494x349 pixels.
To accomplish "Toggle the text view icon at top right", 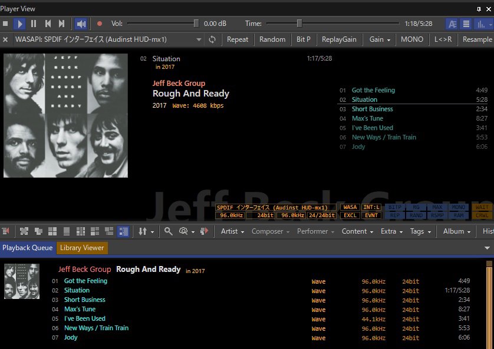I will (452, 24).
